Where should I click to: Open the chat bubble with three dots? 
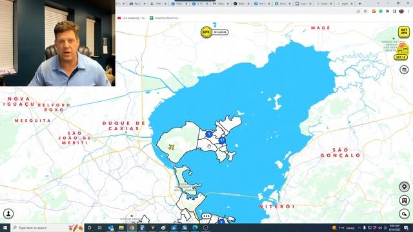pos(206,217)
